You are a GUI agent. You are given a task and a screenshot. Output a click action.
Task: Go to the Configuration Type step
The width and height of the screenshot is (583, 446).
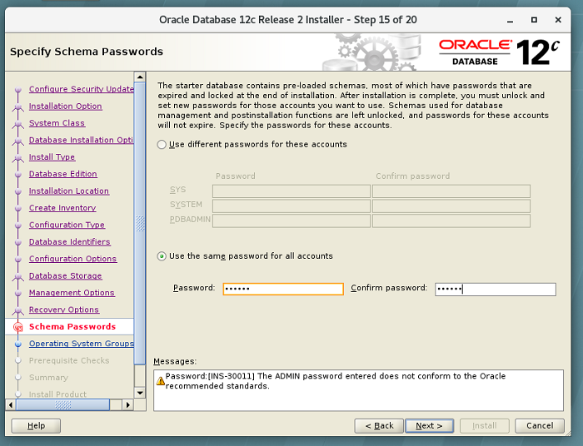(x=67, y=225)
